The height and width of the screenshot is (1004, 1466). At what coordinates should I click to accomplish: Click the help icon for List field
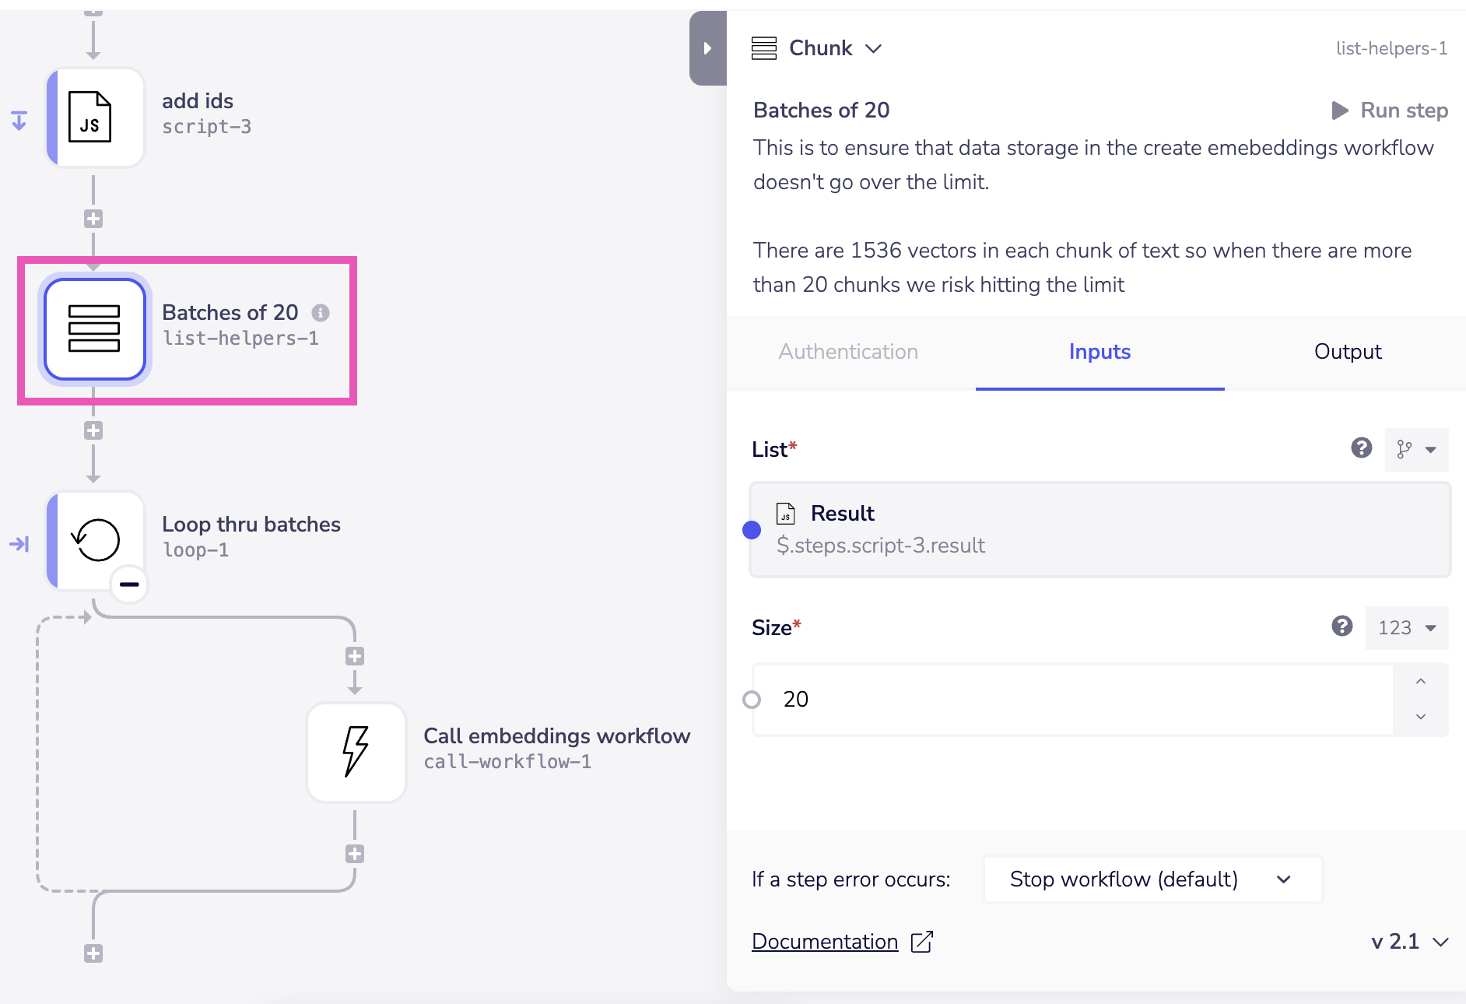[1361, 448]
